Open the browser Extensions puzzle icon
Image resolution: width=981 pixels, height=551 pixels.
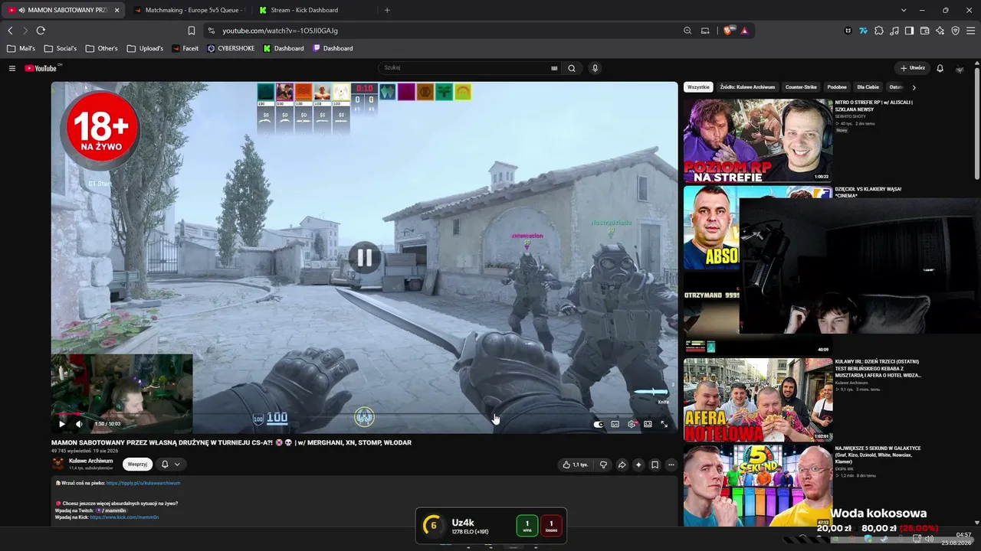click(879, 31)
